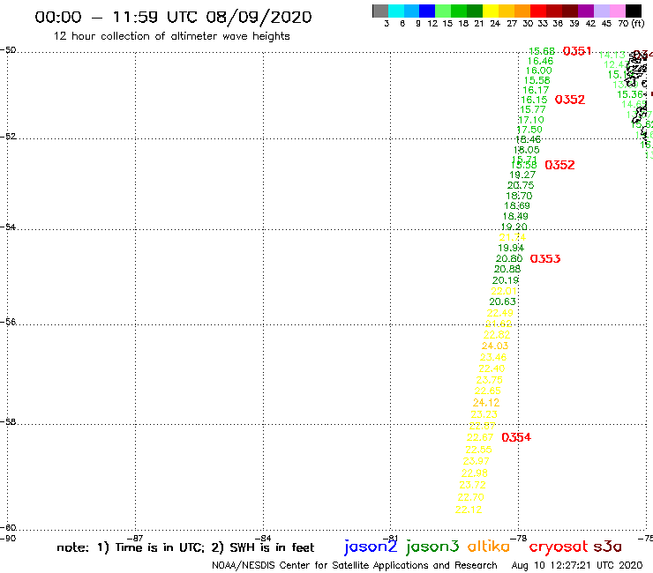Select the wave height reading 20.75
This screenshot has width=653, height=573.
click(521, 186)
